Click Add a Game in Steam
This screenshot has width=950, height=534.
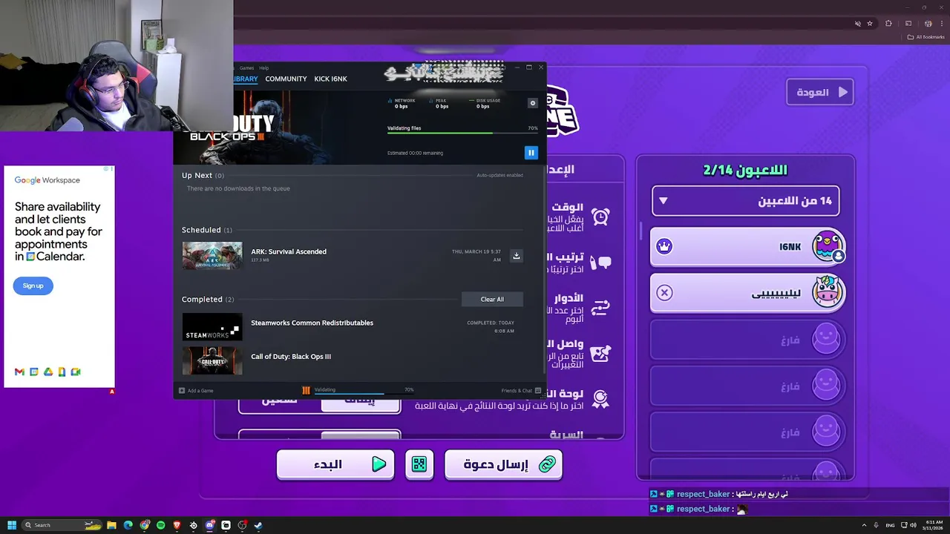[196, 391]
